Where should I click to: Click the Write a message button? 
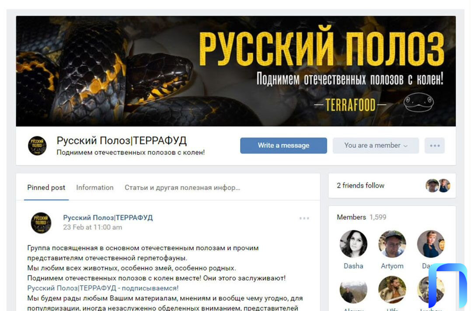[283, 145]
